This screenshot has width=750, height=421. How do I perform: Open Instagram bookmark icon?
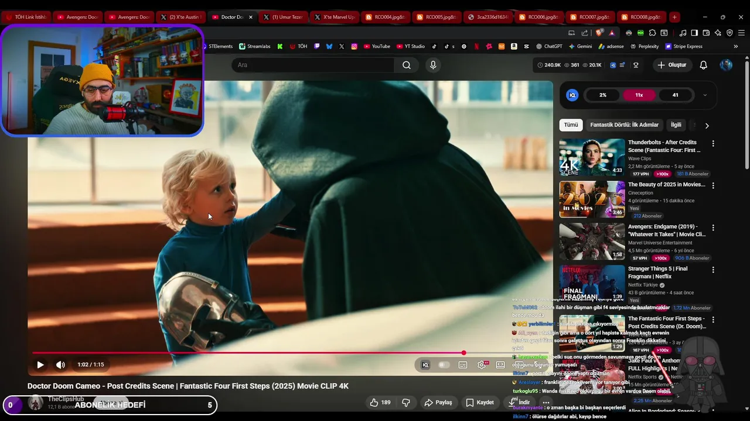click(354, 46)
